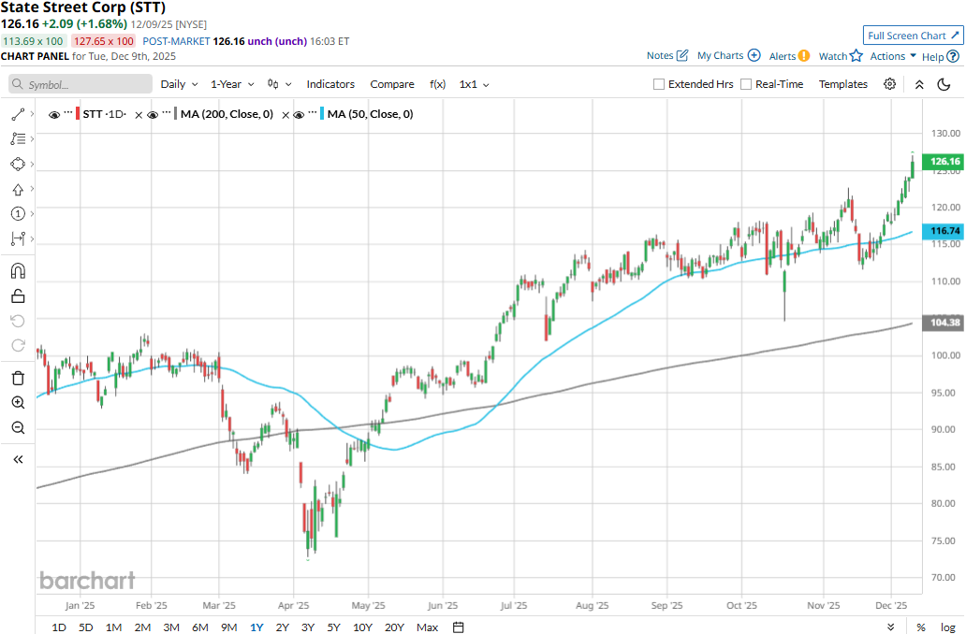Zoom in using the magnifier plus icon
This screenshot has height=634, width=966.
click(18, 403)
